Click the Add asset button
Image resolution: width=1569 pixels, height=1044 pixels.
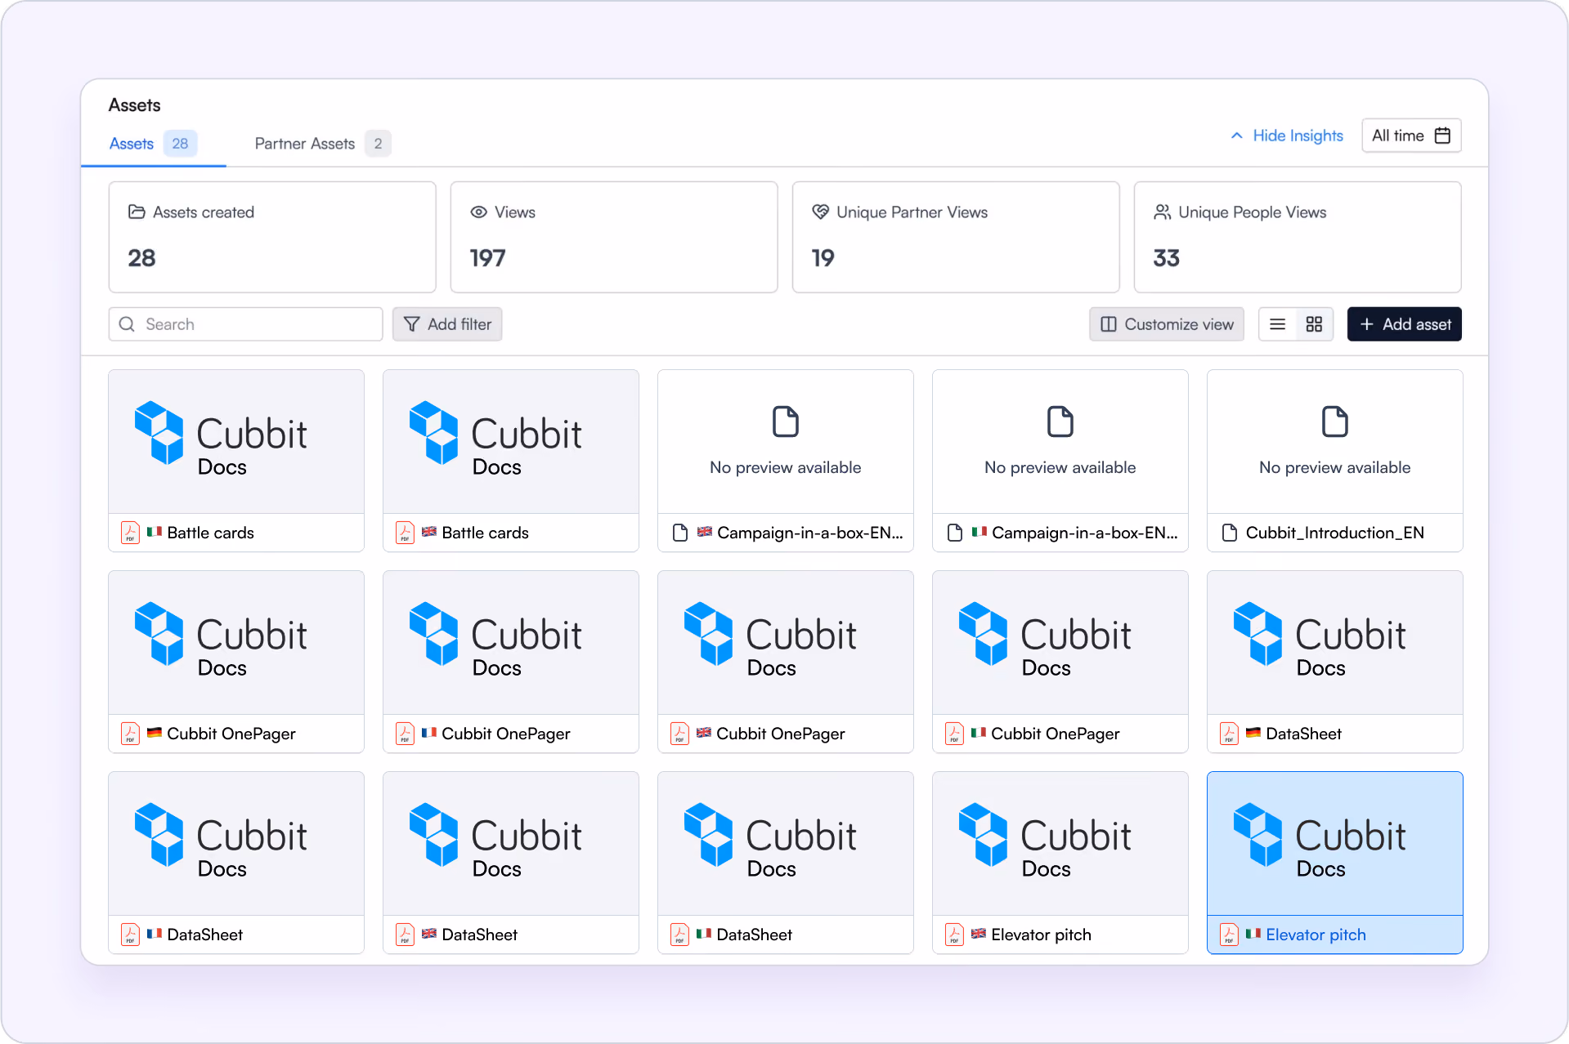pos(1405,324)
